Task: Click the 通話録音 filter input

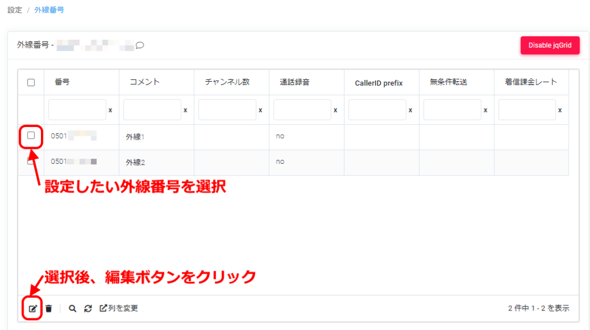Action: [302, 110]
